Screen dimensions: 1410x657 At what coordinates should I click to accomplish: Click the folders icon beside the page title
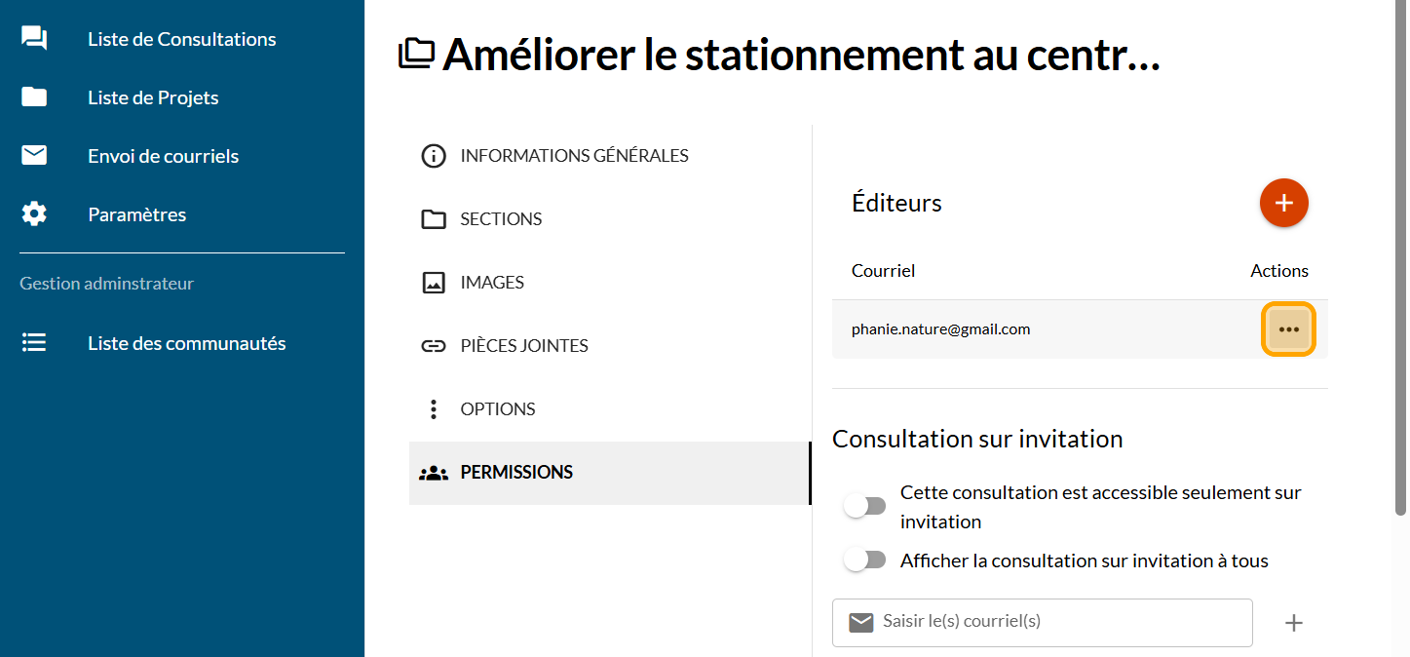click(417, 55)
